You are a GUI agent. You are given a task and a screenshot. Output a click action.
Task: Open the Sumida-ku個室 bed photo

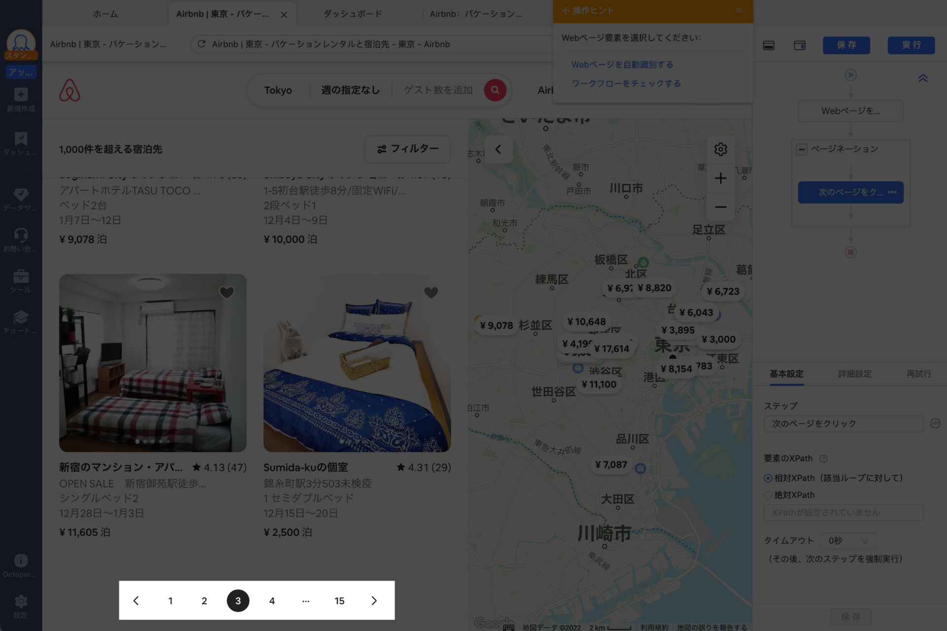point(357,363)
